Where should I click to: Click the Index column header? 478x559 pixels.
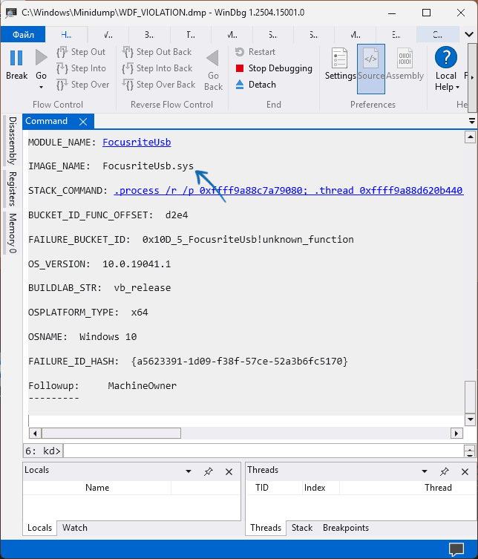click(x=315, y=488)
